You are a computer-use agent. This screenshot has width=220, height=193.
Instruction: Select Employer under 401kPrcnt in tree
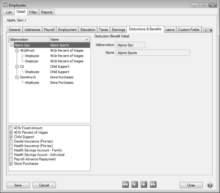(x=32, y=61)
